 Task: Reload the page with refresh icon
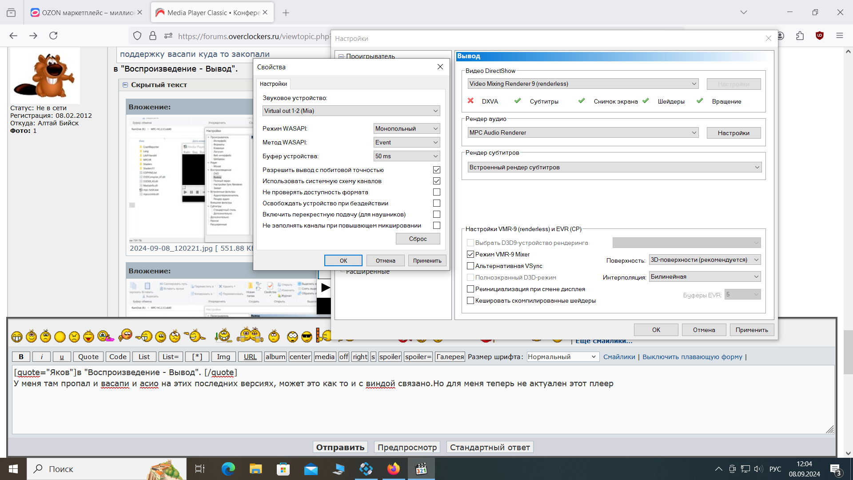click(53, 36)
